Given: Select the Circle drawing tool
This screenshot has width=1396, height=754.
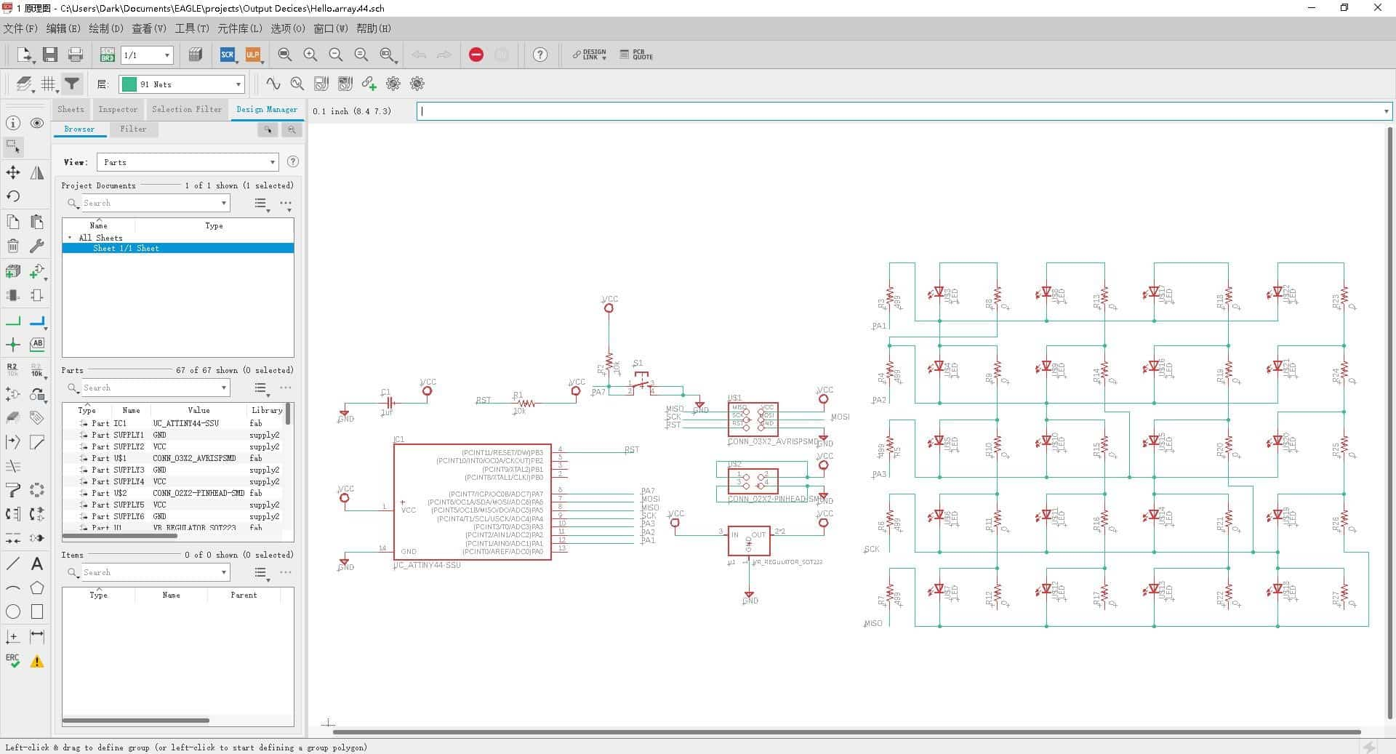Looking at the screenshot, I should click(x=13, y=611).
